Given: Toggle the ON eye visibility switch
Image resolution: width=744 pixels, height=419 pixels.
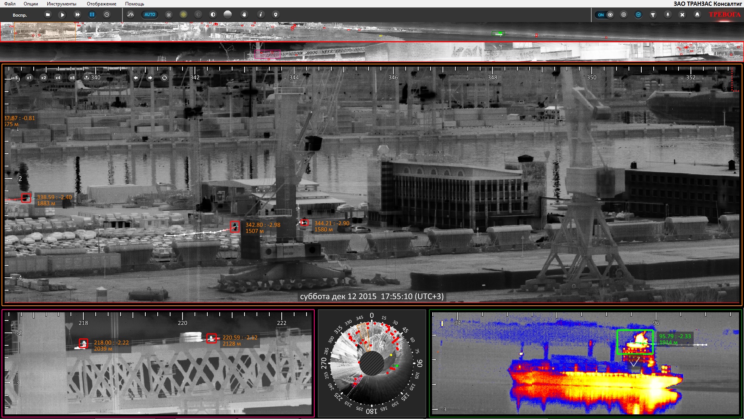Looking at the screenshot, I should tap(605, 15).
